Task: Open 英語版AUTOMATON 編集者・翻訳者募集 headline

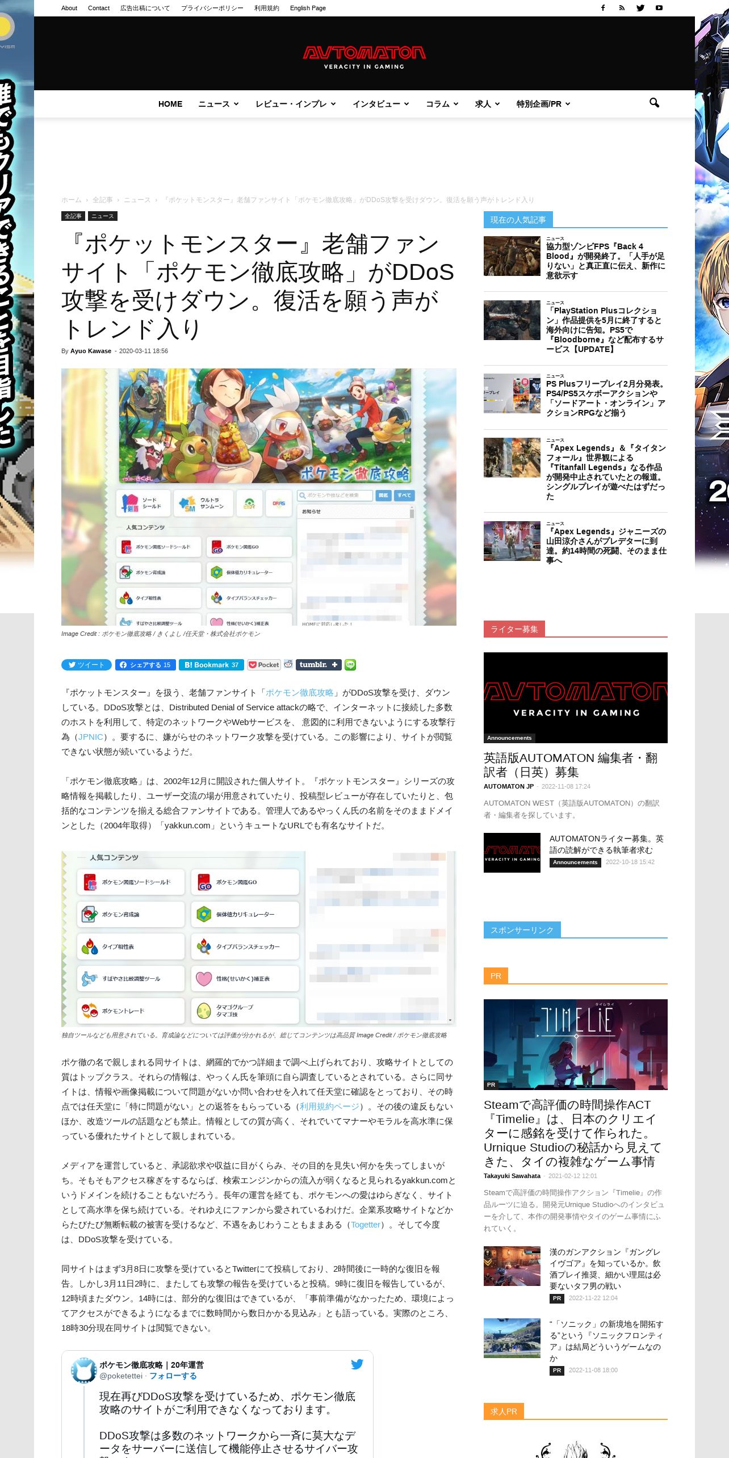Action: [x=571, y=765]
